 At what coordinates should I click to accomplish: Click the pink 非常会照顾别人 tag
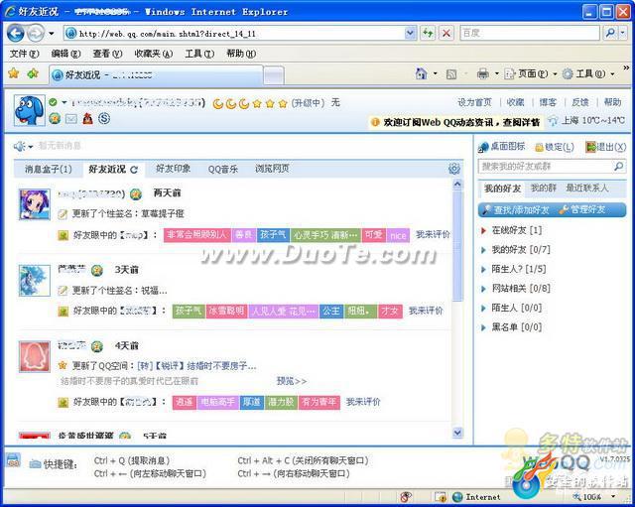[x=196, y=235]
